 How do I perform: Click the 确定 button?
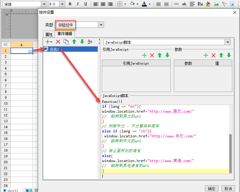(211, 189)
